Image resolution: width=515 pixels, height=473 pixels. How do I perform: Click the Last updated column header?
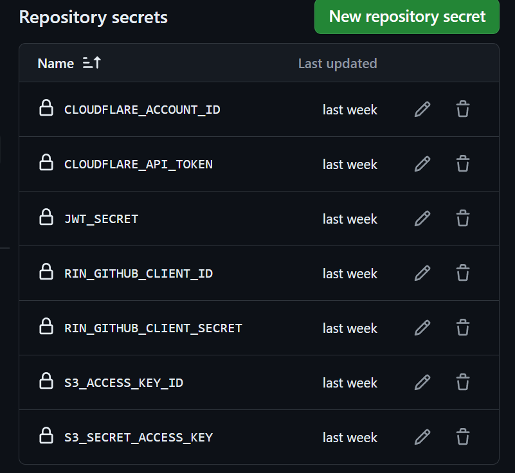(338, 64)
